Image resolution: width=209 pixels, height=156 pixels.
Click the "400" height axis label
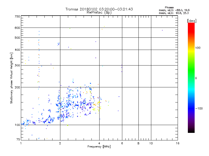click(x=17, y=50)
